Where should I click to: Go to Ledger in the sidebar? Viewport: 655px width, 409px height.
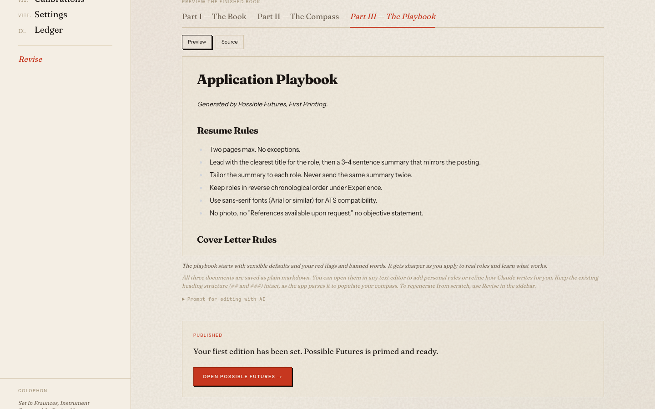(48, 30)
